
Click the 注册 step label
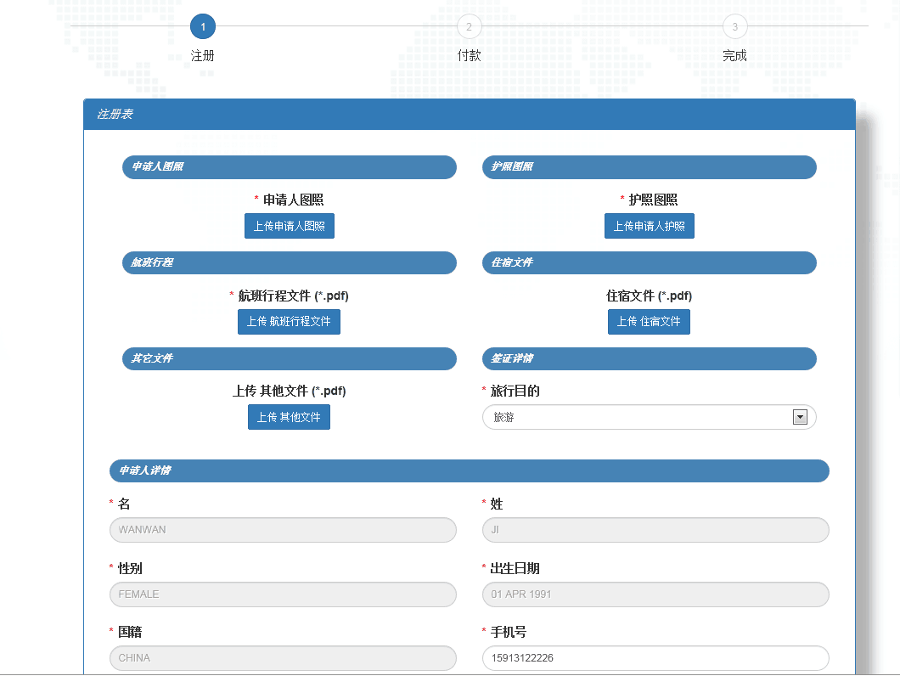point(203,56)
